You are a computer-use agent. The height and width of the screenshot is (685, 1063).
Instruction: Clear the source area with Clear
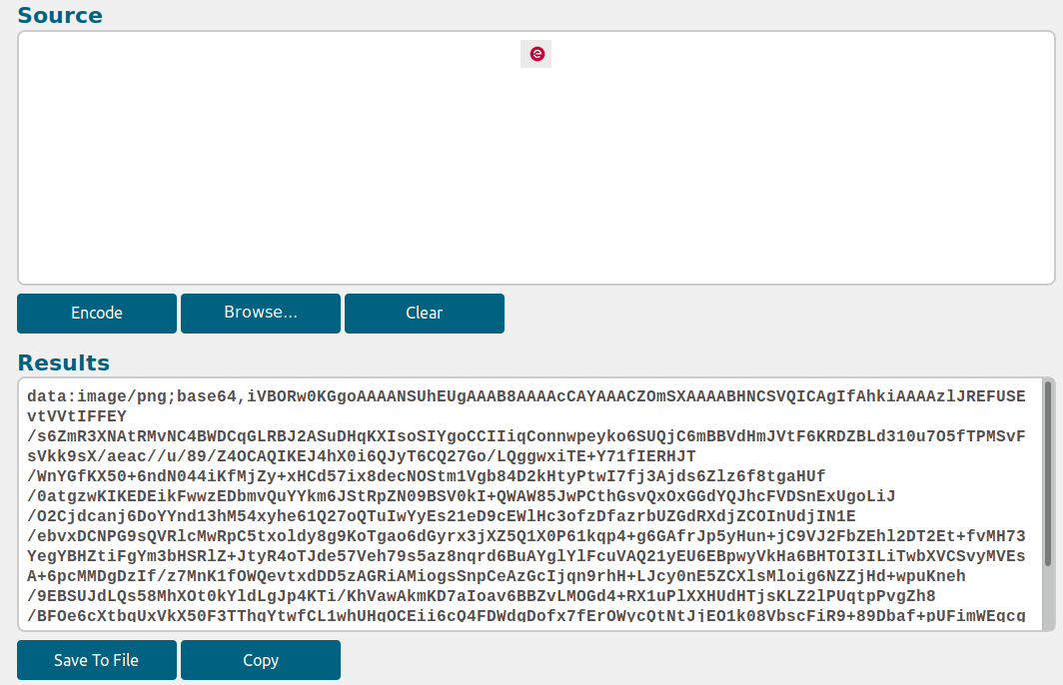[424, 313]
